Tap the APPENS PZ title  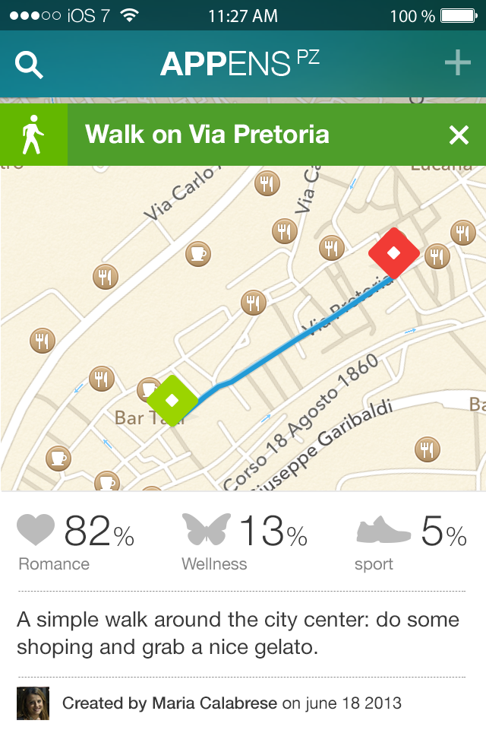[239, 65]
